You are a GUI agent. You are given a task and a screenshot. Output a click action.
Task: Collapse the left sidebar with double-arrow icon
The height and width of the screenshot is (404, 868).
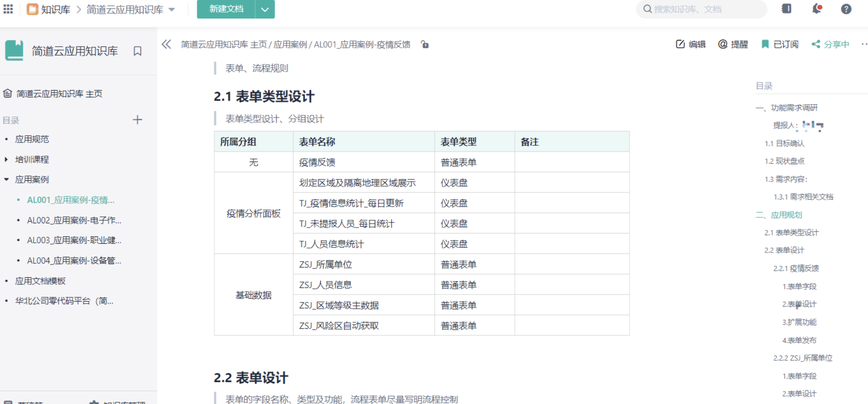[x=167, y=44]
